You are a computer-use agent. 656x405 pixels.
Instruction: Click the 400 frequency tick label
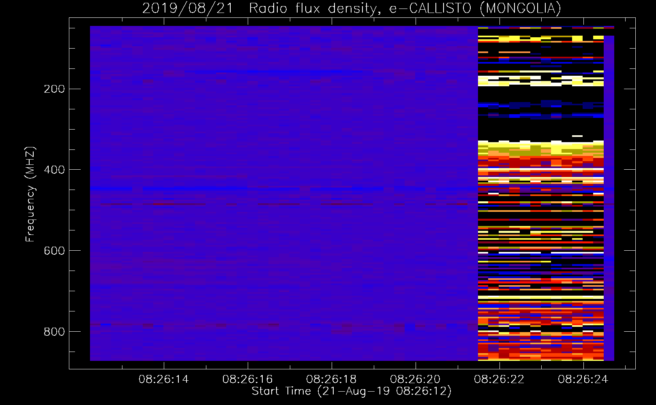pyautogui.click(x=54, y=170)
